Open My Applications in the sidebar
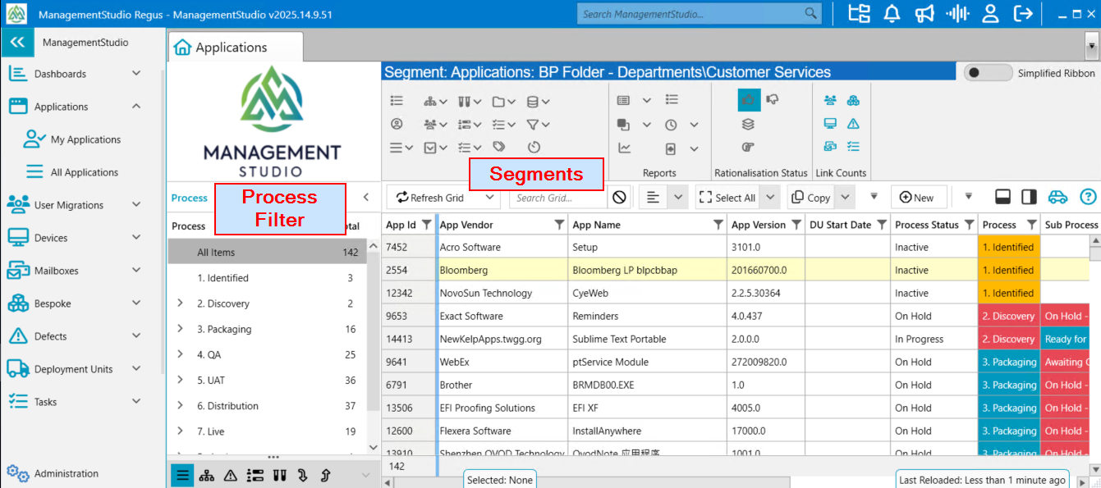 pyautogui.click(x=85, y=139)
